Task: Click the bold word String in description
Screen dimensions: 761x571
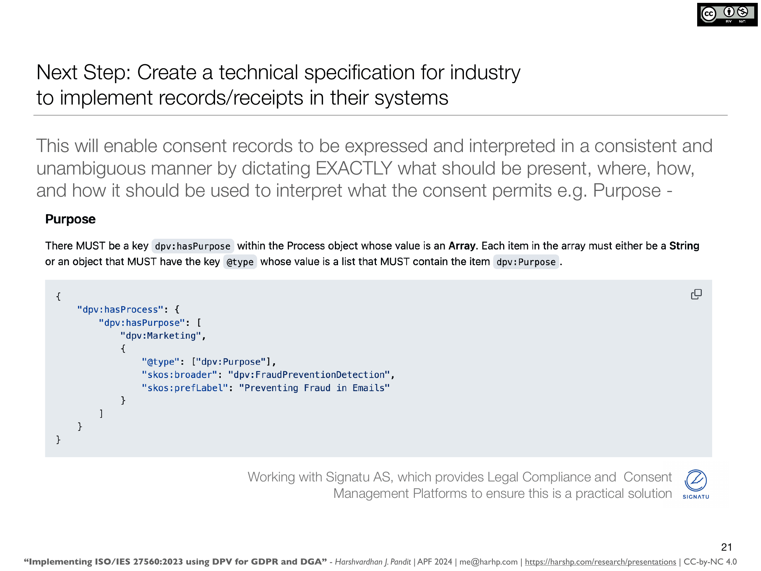Action: click(684, 246)
